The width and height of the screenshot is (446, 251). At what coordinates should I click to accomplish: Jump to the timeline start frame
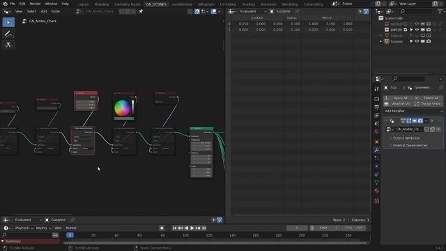(x=174, y=228)
